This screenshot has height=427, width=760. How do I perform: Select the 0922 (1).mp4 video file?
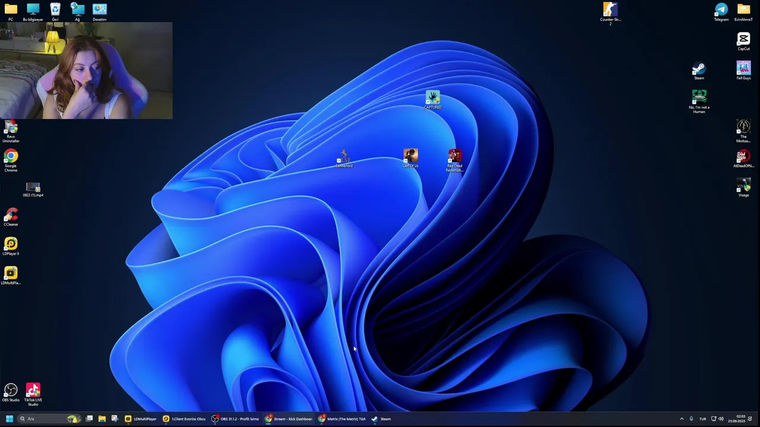(33, 190)
